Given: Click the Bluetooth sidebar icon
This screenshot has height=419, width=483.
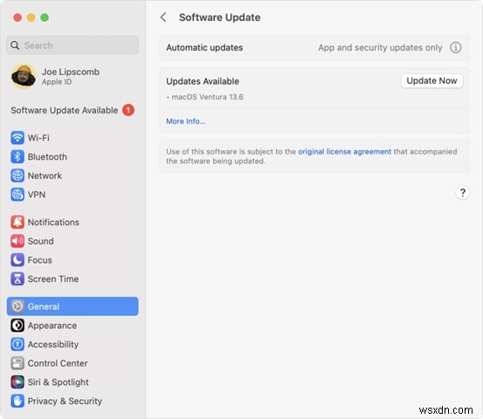Looking at the screenshot, I should click(17, 157).
